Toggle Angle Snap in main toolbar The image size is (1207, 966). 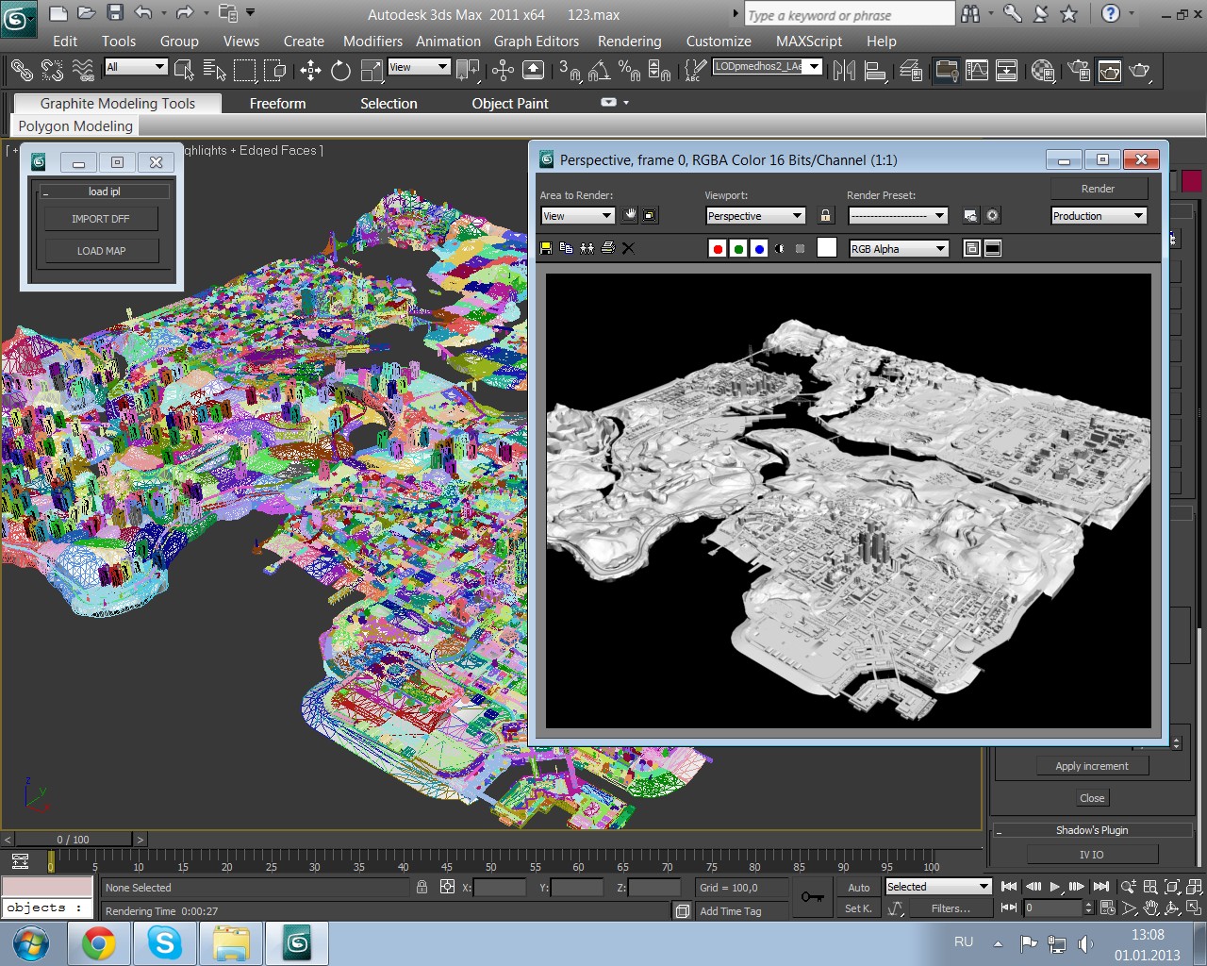tap(599, 70)
